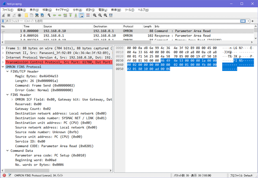Click the プロファイル: Default status entry

click(x=241, y=175)
